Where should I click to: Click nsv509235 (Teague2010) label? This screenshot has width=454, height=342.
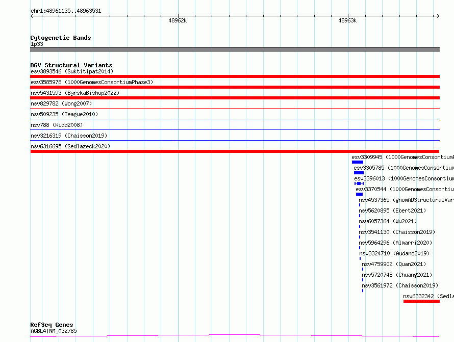pos(64,114)
